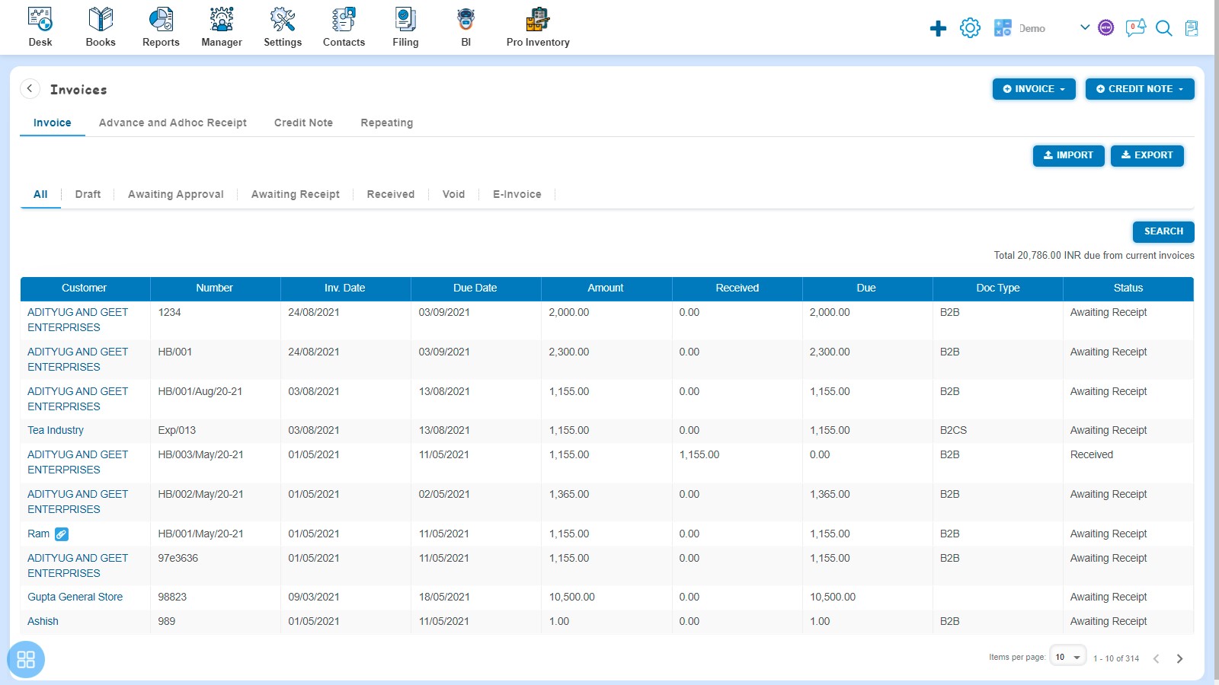Screen dimensions: 1219x685
Task: Sort by the Customer column header
Action: tap(85, 288)
